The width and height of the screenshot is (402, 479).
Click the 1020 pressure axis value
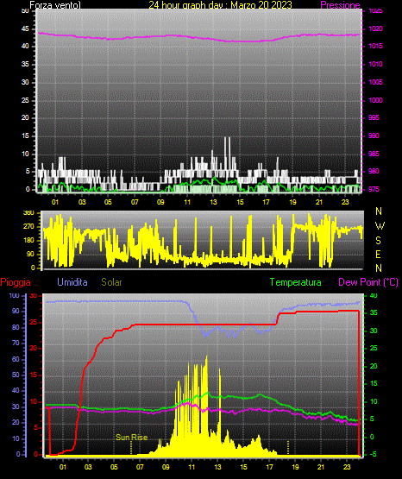click(x=375, y=28)
